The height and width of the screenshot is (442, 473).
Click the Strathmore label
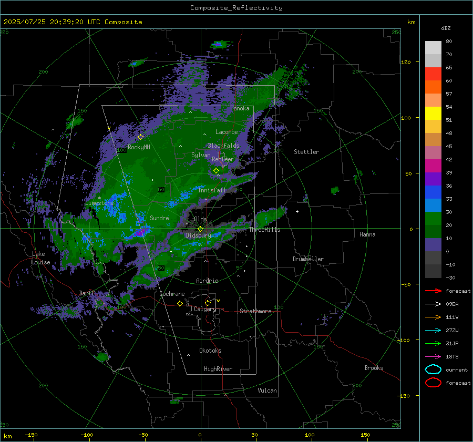[x=255, y=311]
